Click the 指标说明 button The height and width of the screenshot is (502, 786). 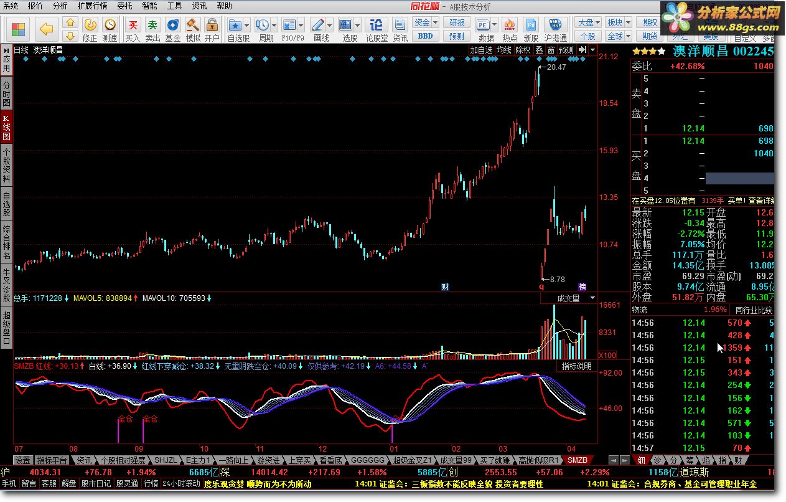coord(577,366)
